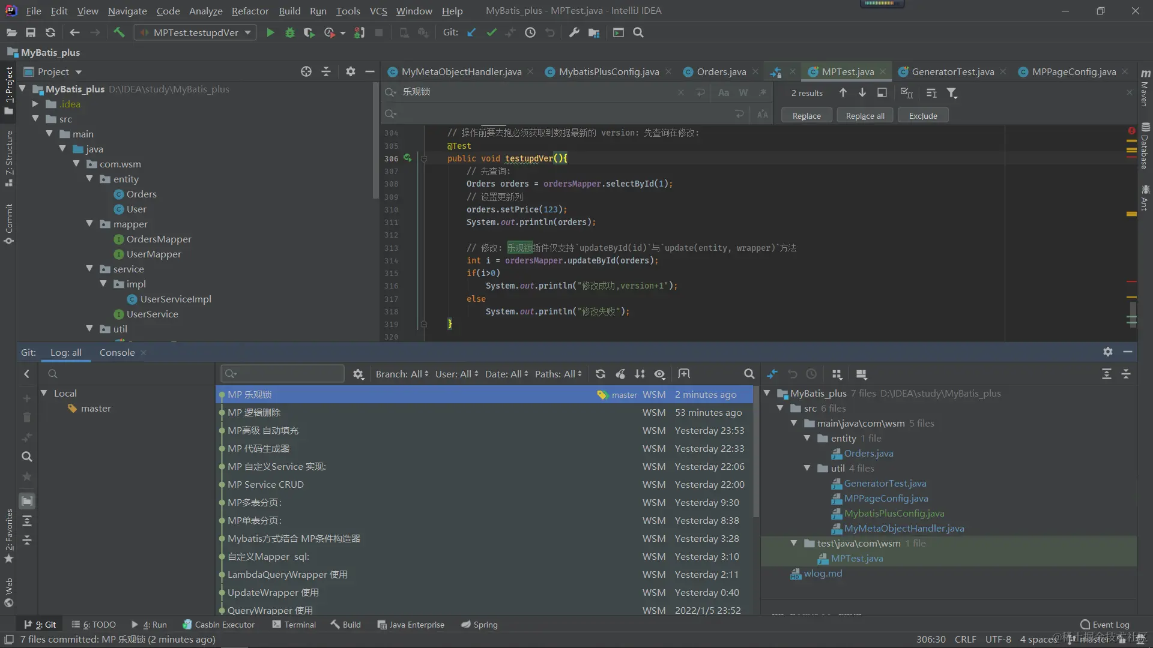The image size is (1153, 648).
Task: Save all files with disk icon
Action: [x=31, y=33]
